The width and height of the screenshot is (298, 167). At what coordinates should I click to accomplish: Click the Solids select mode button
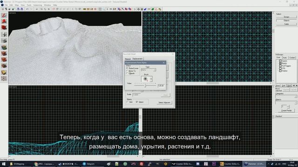click(286, 24)
